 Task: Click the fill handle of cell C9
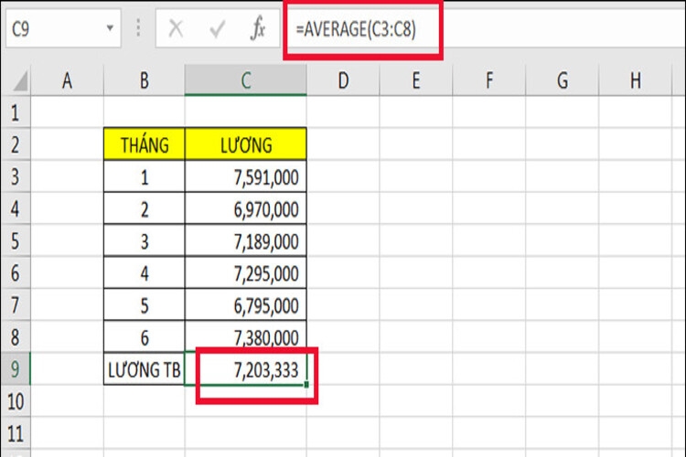point(306,385)
